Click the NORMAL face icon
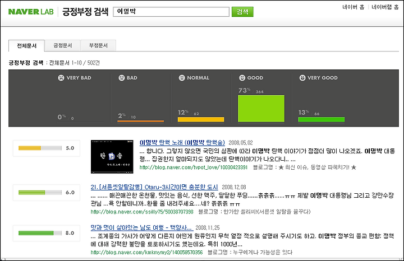The image size is (404, 261). point(182,78)
